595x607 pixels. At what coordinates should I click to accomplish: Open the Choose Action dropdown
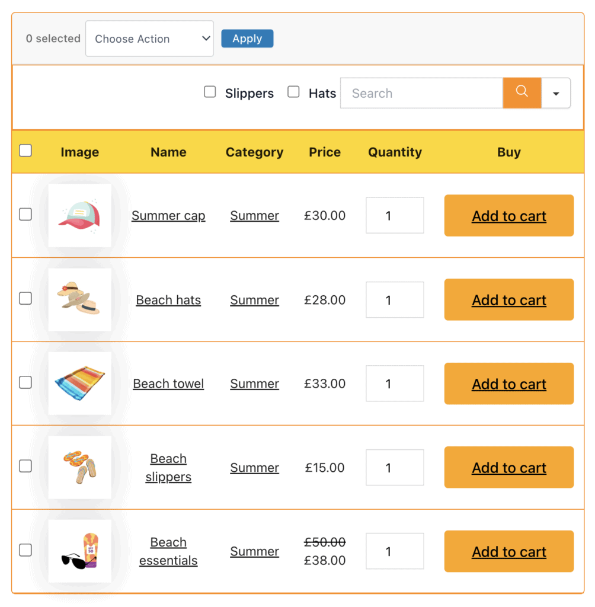coord(149,39)
